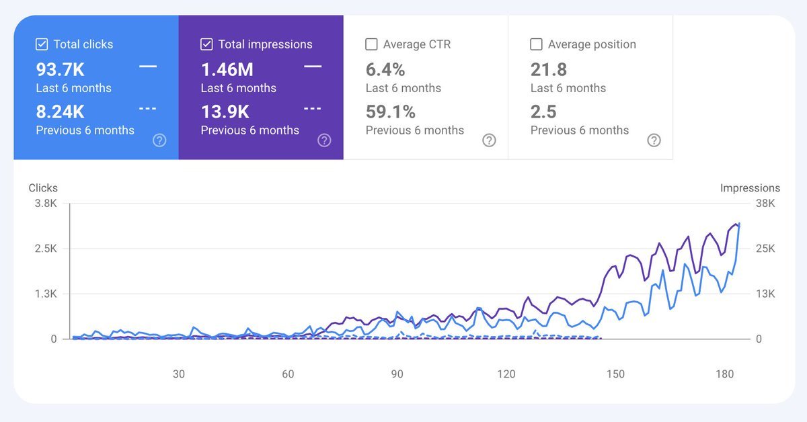
Task: Click the 21.8 average position value
Action: tap(549, 69)
